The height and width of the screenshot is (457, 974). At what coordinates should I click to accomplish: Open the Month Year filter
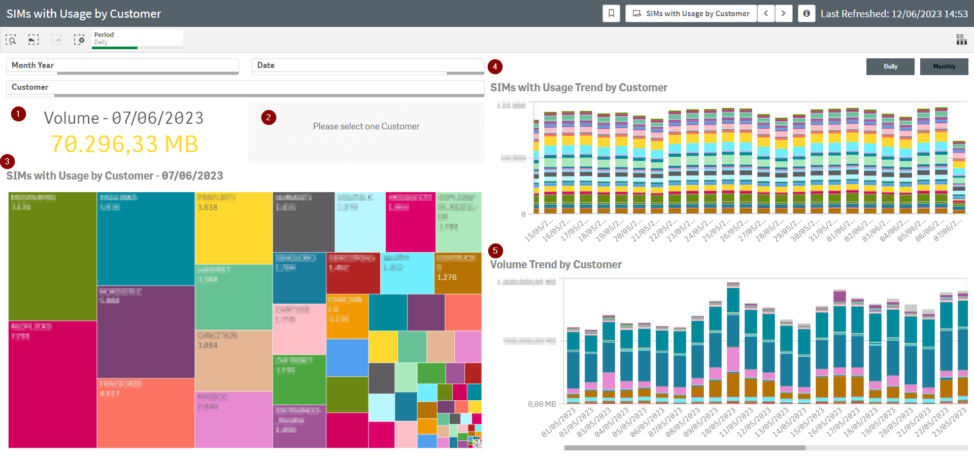tap(122, 65)
